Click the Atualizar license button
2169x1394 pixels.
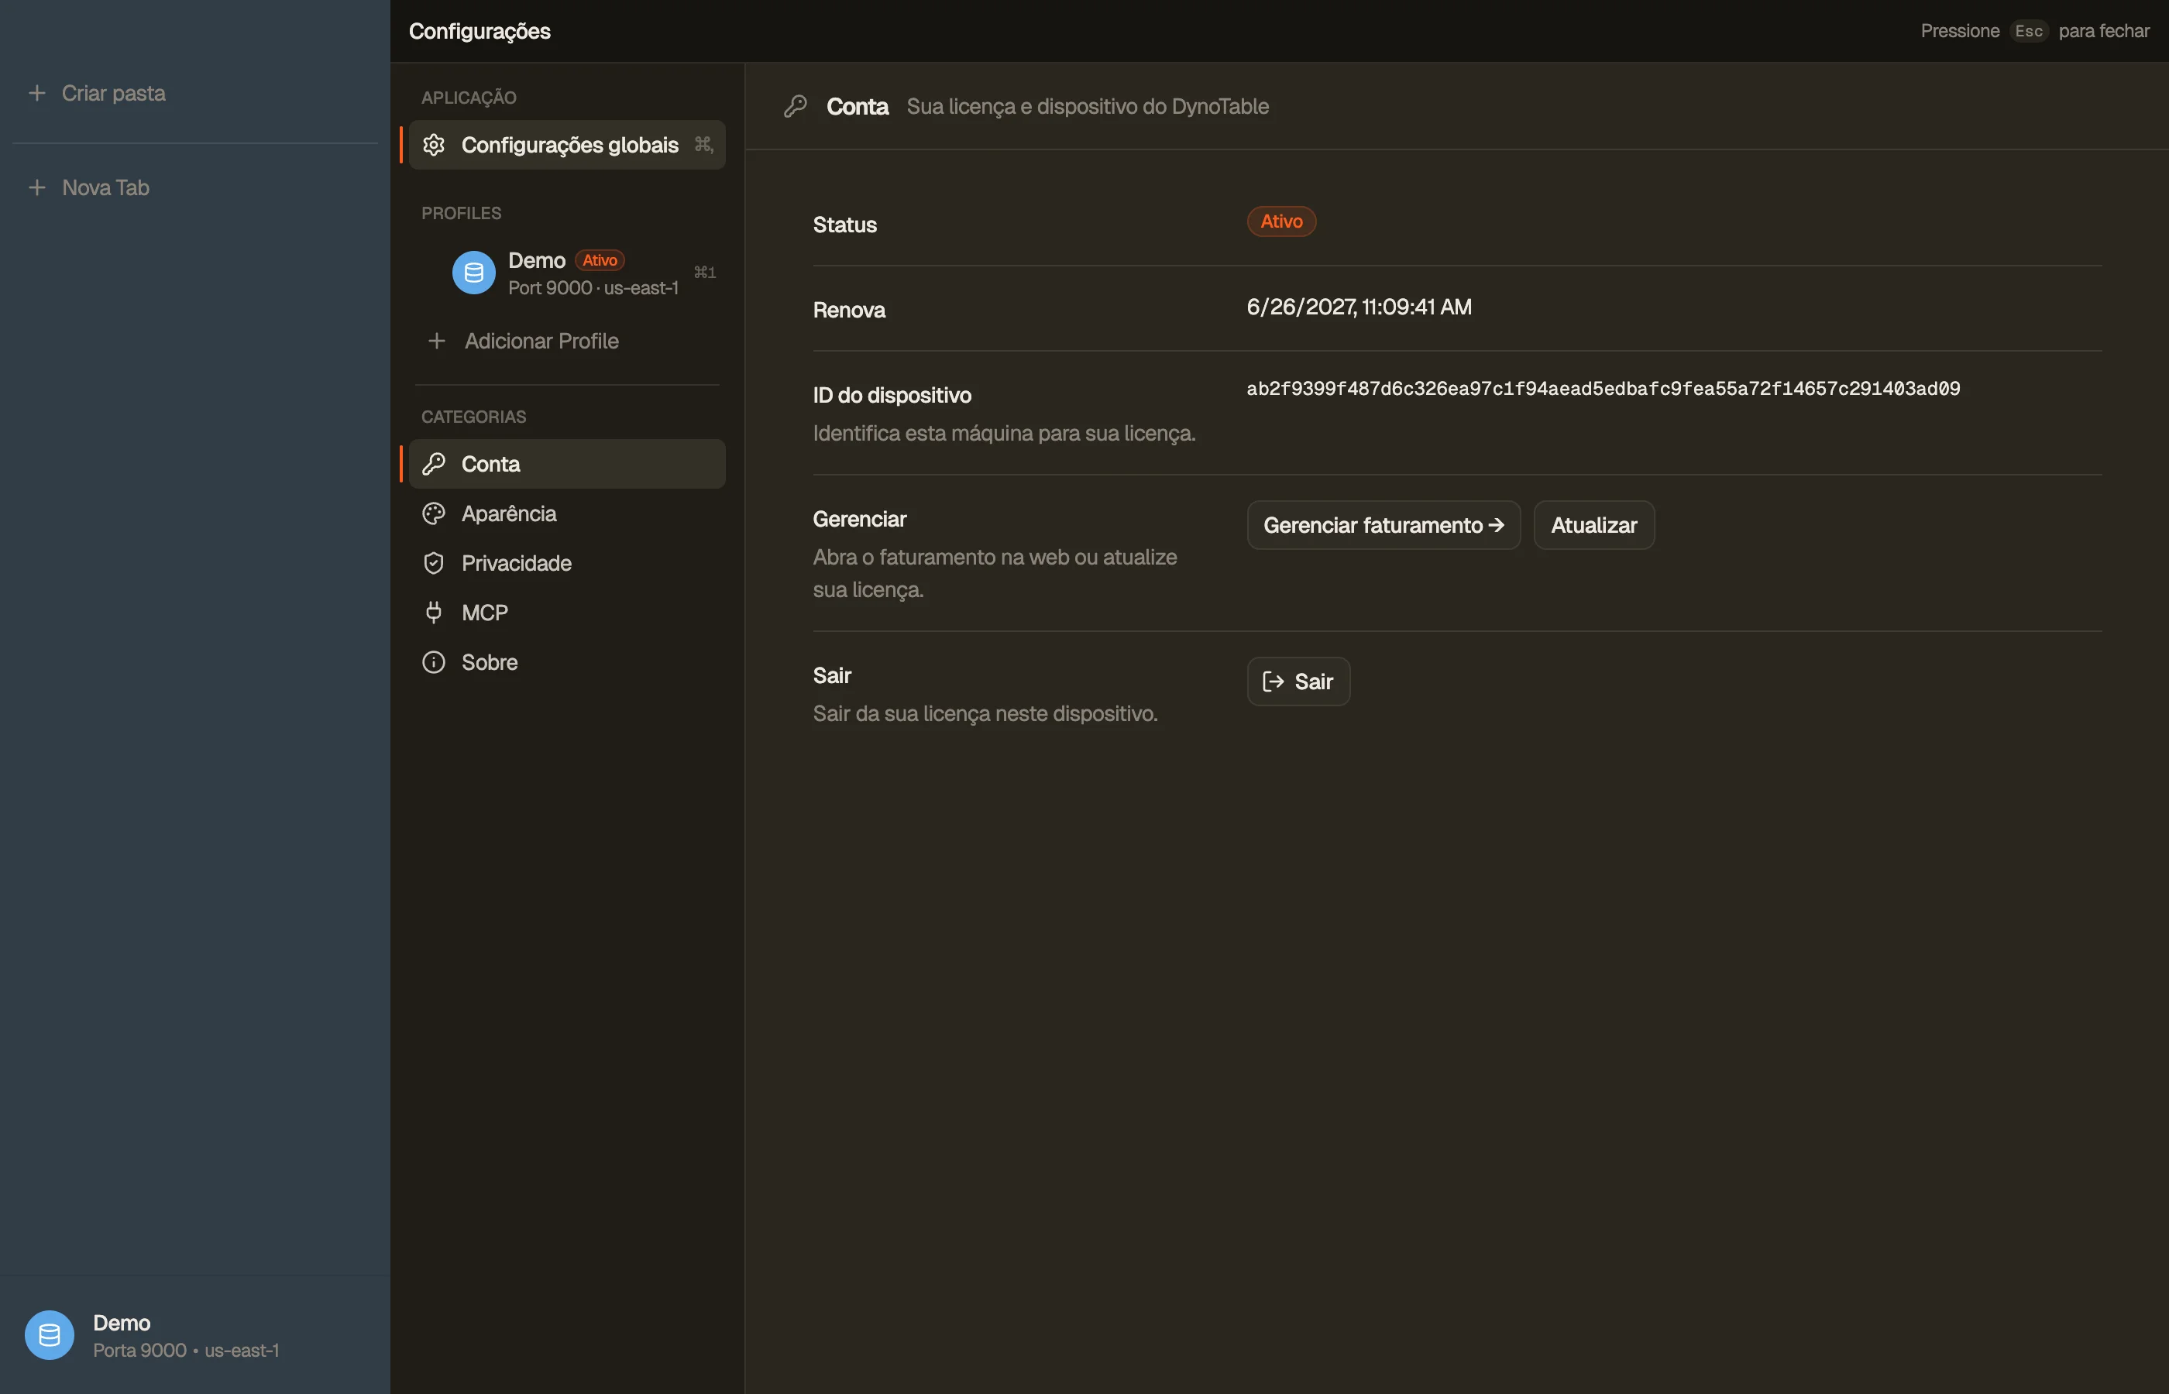click(1593, 525)
